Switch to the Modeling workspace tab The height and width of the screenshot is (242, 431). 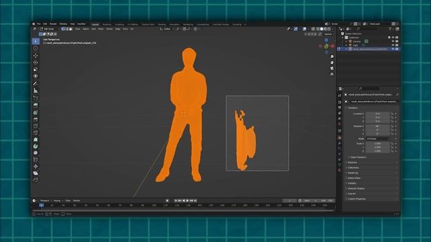click(107, 24)
